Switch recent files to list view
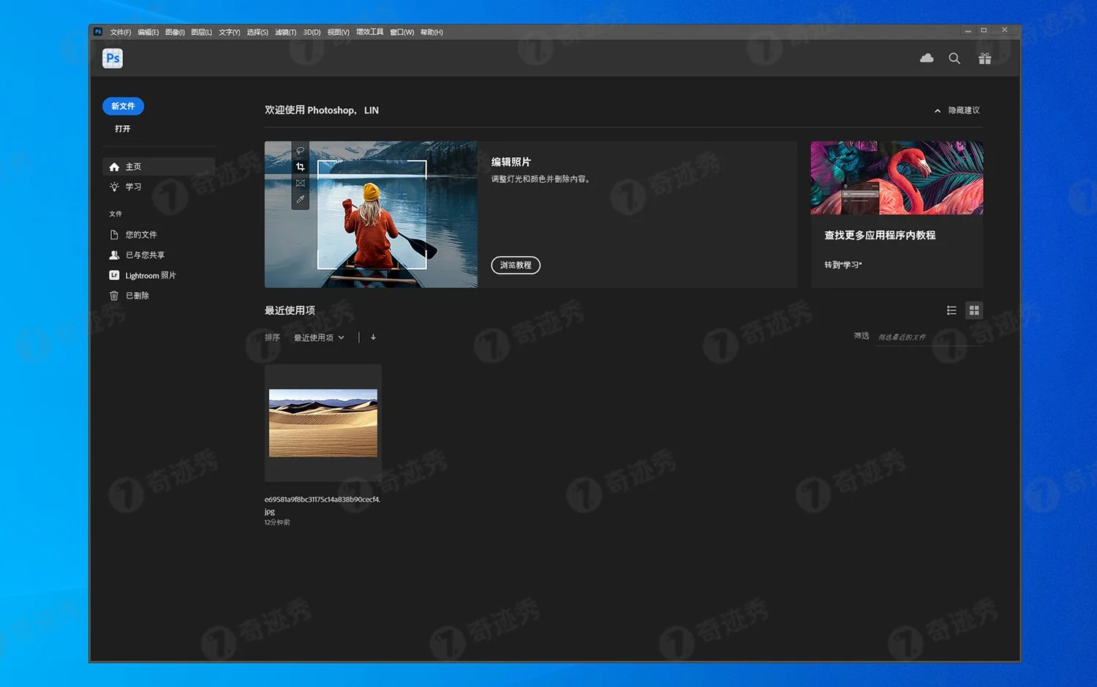Viewport: 1097px width, 687px height. point(951,310)
